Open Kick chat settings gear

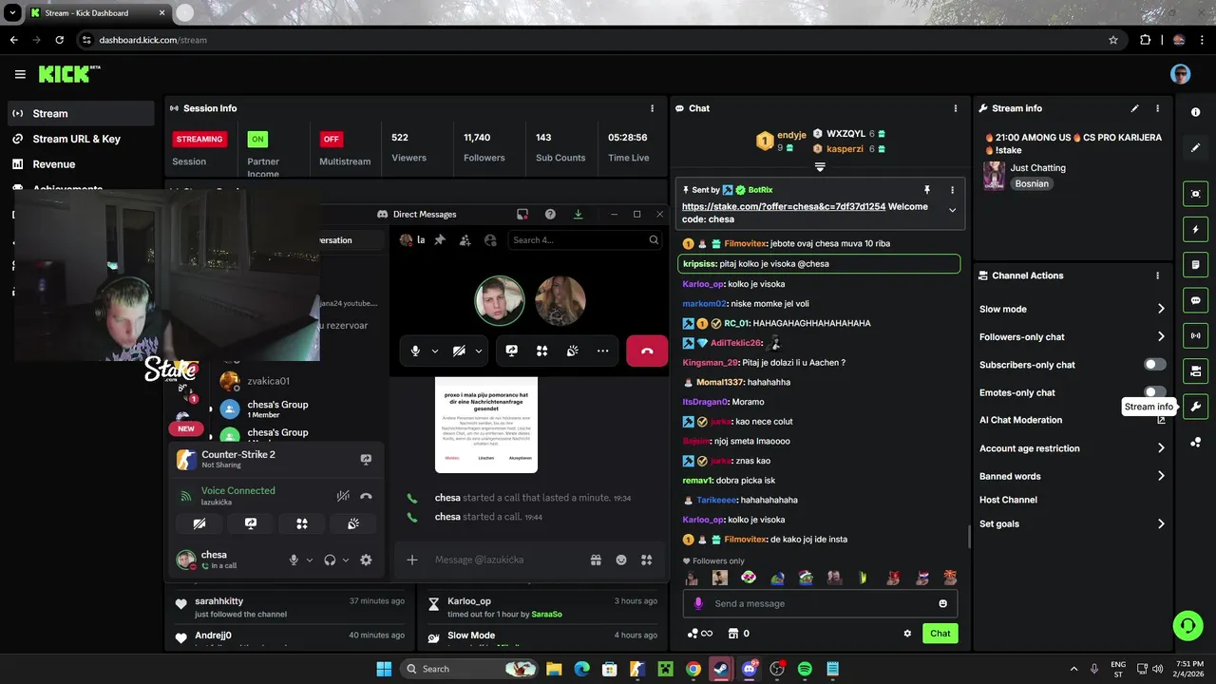click(x=907, y=634)
